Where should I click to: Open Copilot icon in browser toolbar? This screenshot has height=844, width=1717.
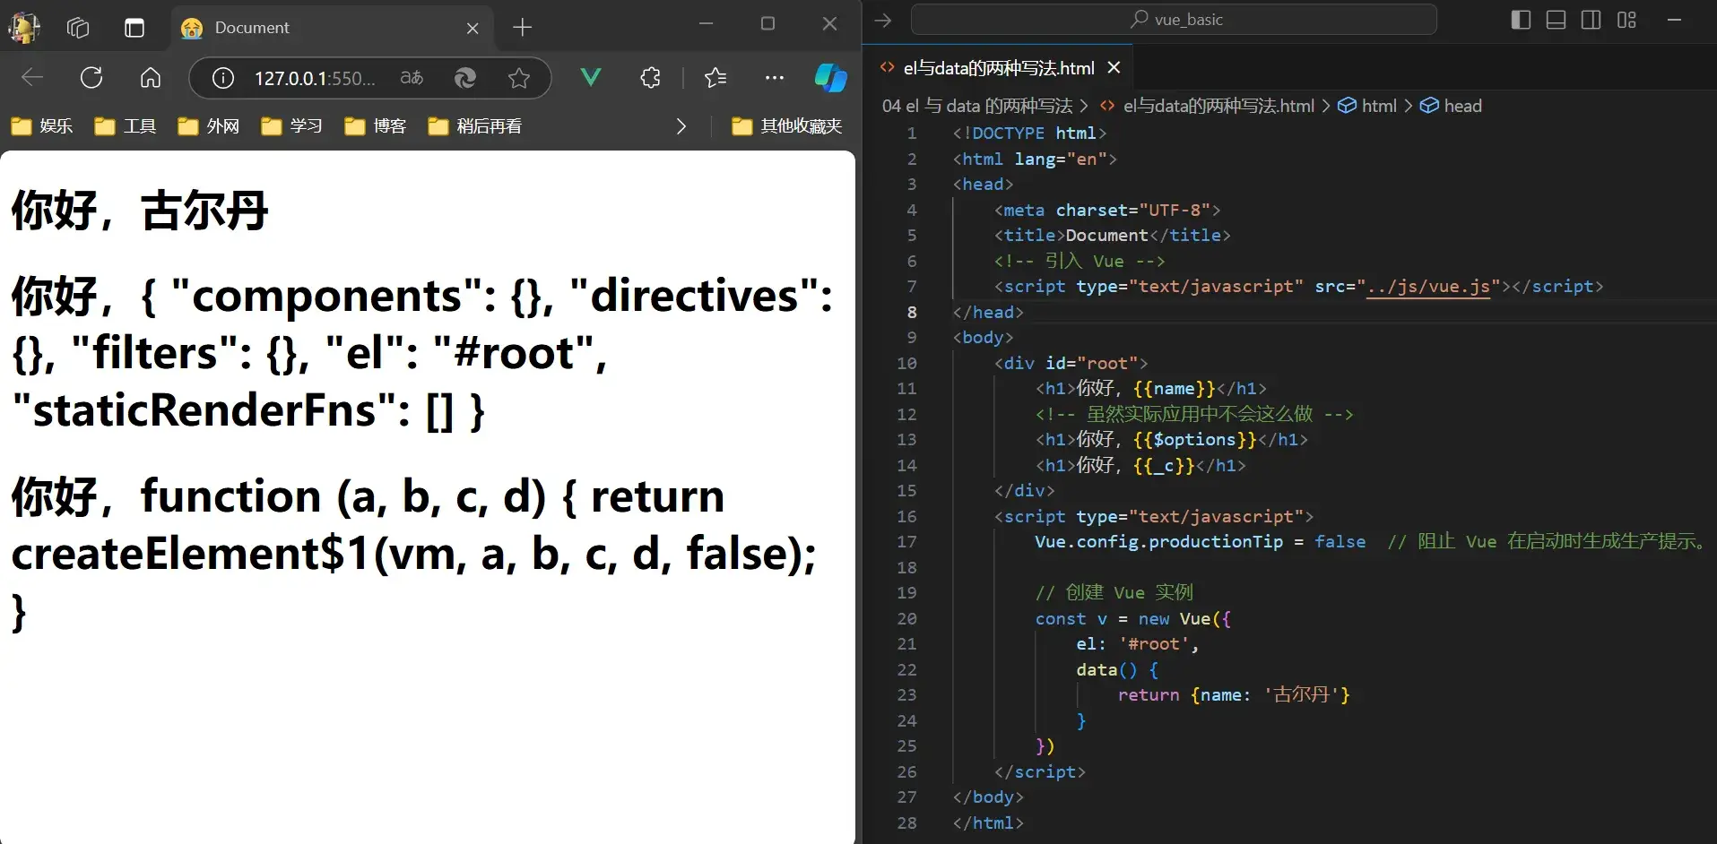point(830,78)
